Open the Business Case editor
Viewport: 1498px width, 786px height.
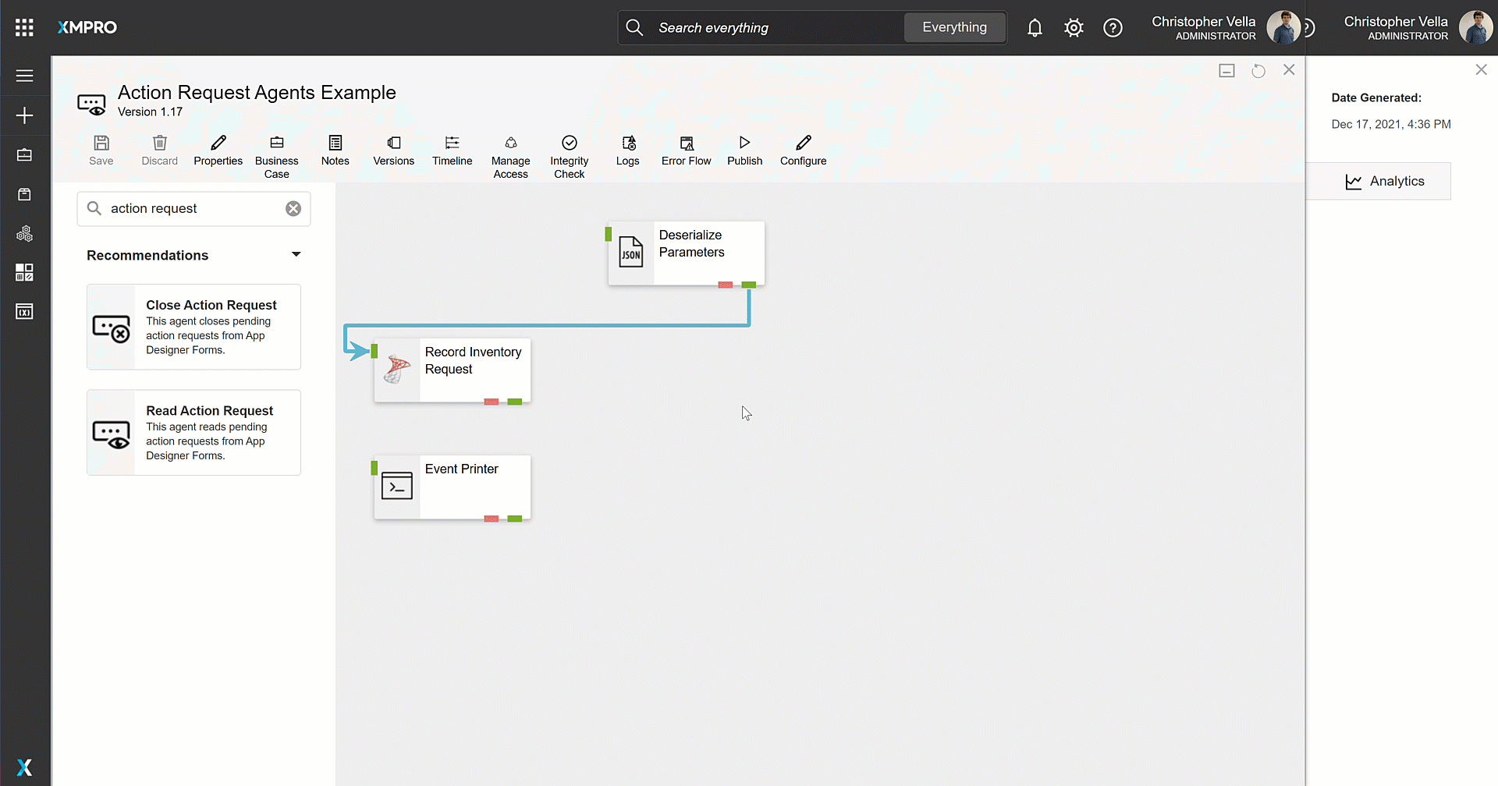(x=276, y=155)
